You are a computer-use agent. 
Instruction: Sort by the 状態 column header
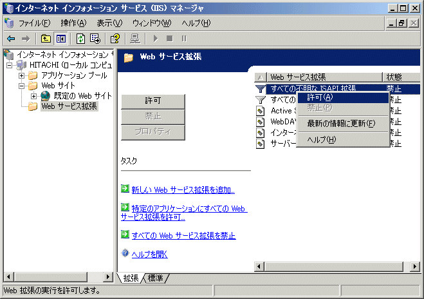click(x=401, y=77)
